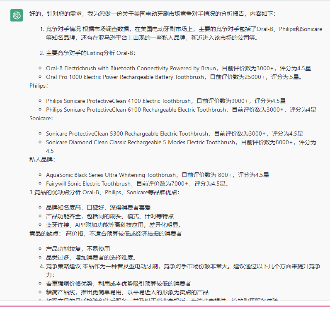This screenshot has width=330, height=310.
Task: Click 'Oral-B Electricbrush with Bluetooth Connectivity' line
Action: [178, 69]
